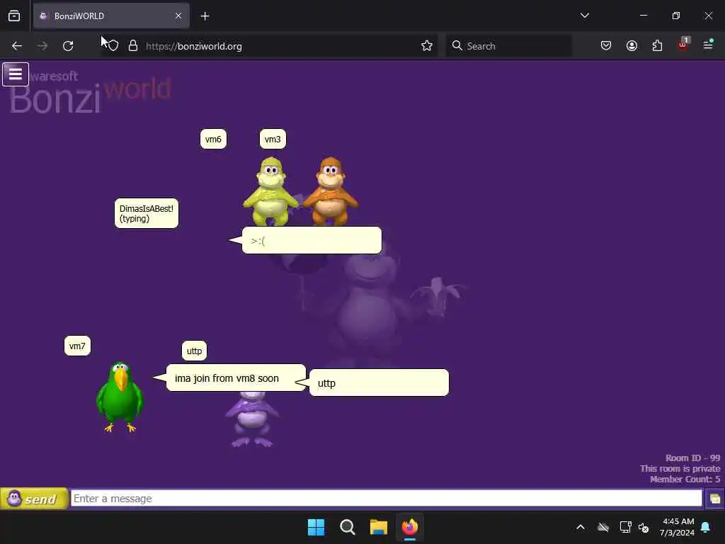Click the purple Bonzi character uttp
This screenshot has height=544, width=725.
pyautogui.click(x=251, y=419)
